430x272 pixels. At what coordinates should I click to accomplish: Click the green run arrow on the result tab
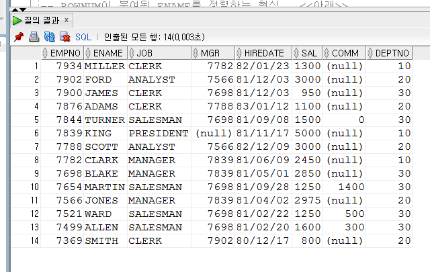pyautogui.click(x=17, y=20)
